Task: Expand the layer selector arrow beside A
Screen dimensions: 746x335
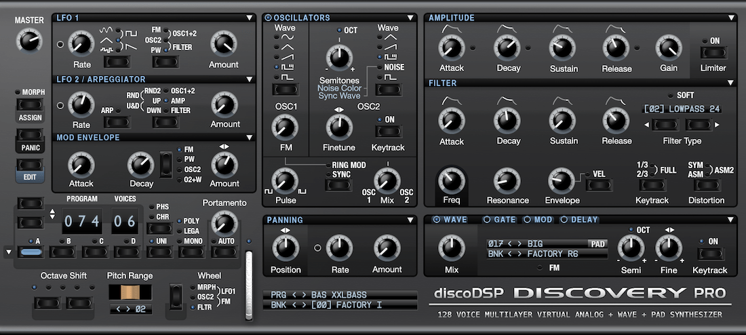Action: coord(9,252)
